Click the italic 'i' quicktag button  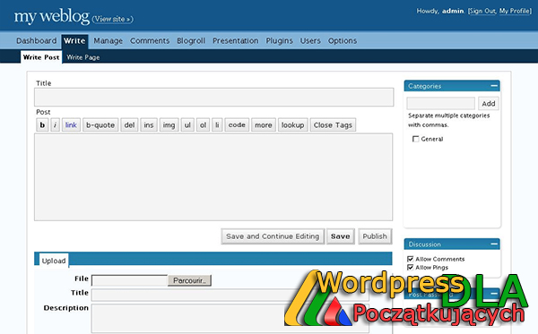coord(55,125)
